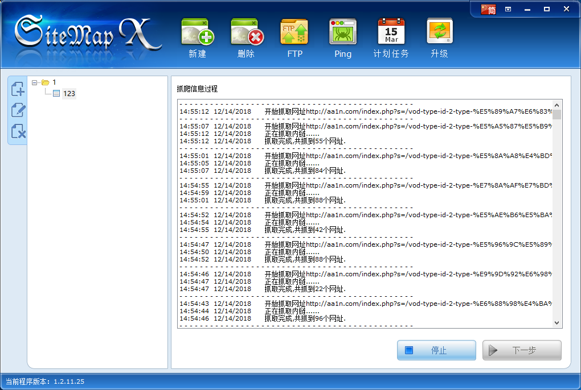Image resolution: width=581 pixels, height=390 pixels.
Task: Click the 14:55:01 开始抓取网址 log line
Action: coord(366,156)
